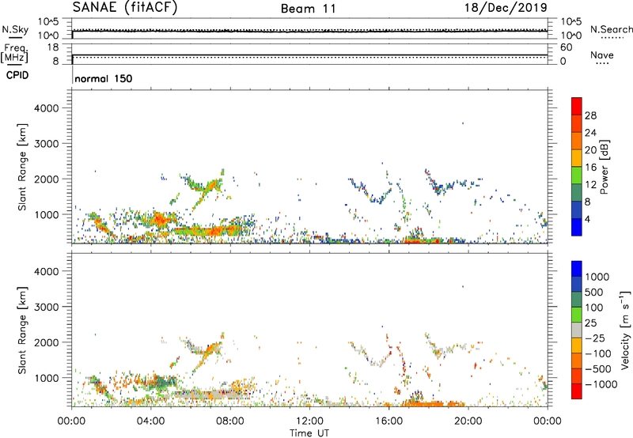Select the 10^5 tick beside N.Sky

click(x=48, y=22)
